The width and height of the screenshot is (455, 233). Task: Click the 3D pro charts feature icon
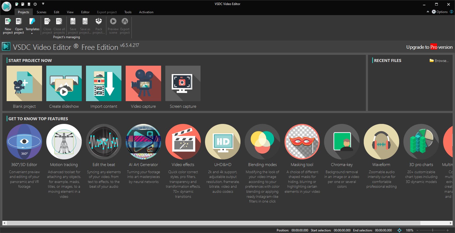(421, 142)
